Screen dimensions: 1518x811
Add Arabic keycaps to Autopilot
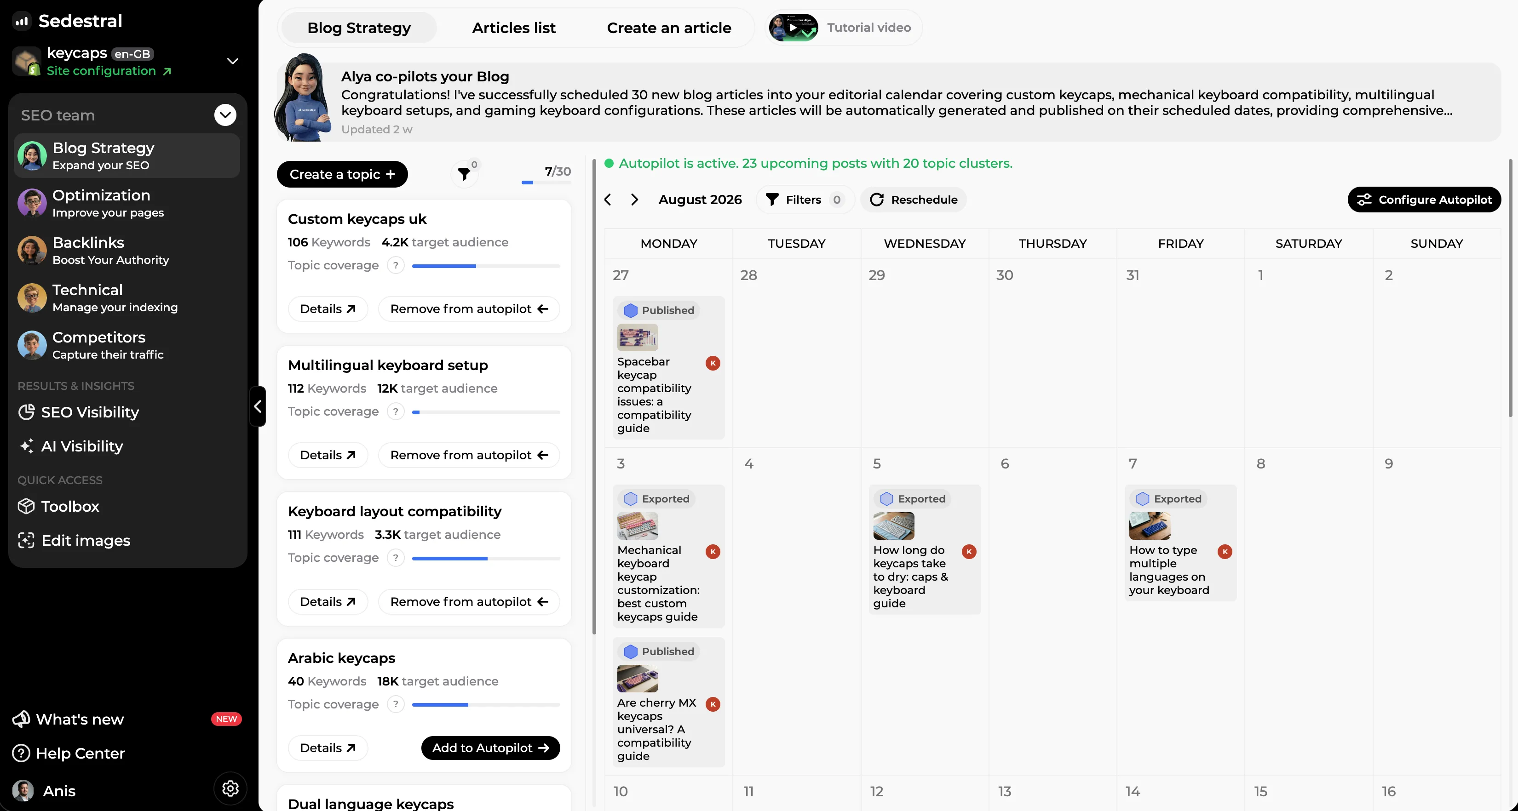point(490,748)
